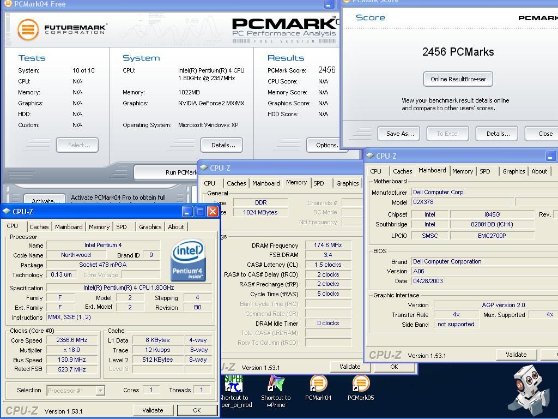558x419 pixels.
Task: Click DRAM Frequency value 174.6 MHz
Action: 327,245
